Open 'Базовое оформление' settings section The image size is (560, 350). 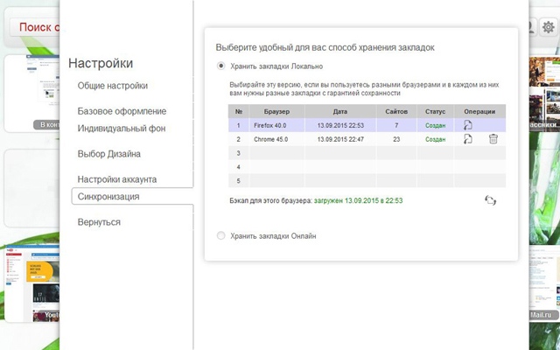click(122, 111)
